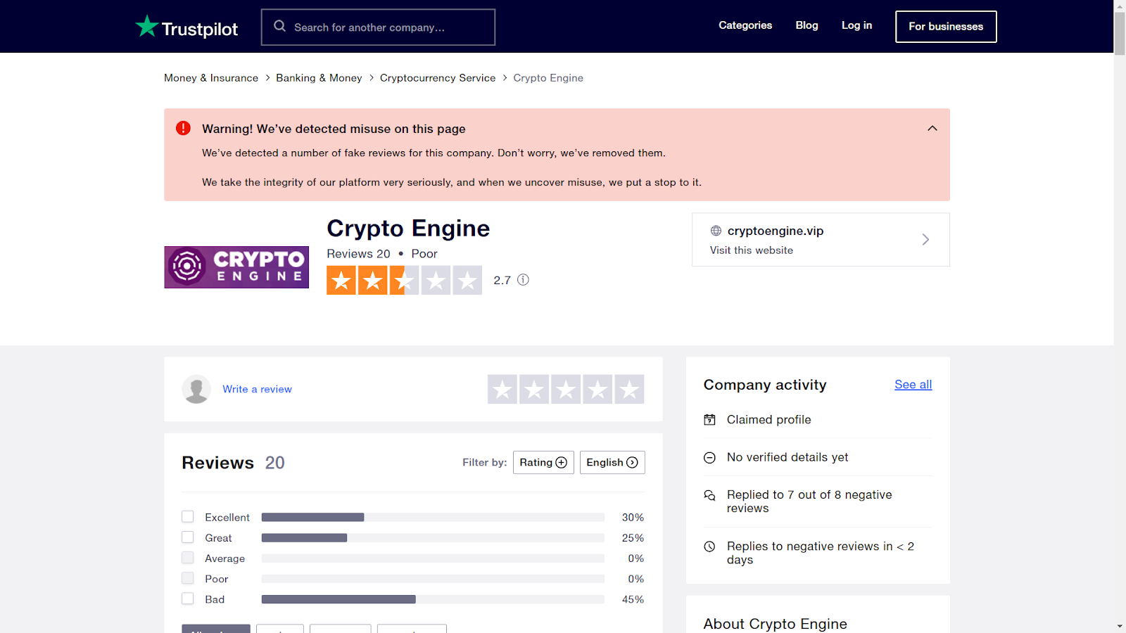Select third star in Write a review
Image resolution: width=1126 pixels, height=633 pixels.
pyautogui.click(x=566, y=389)
